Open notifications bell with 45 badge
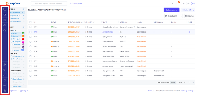The width and height of the screenshot is (197, 95). [178, 4]
